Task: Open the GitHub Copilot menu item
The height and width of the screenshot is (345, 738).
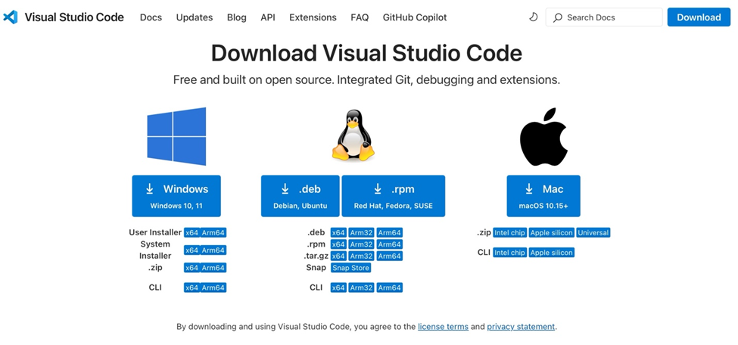Action: [415, 17]
